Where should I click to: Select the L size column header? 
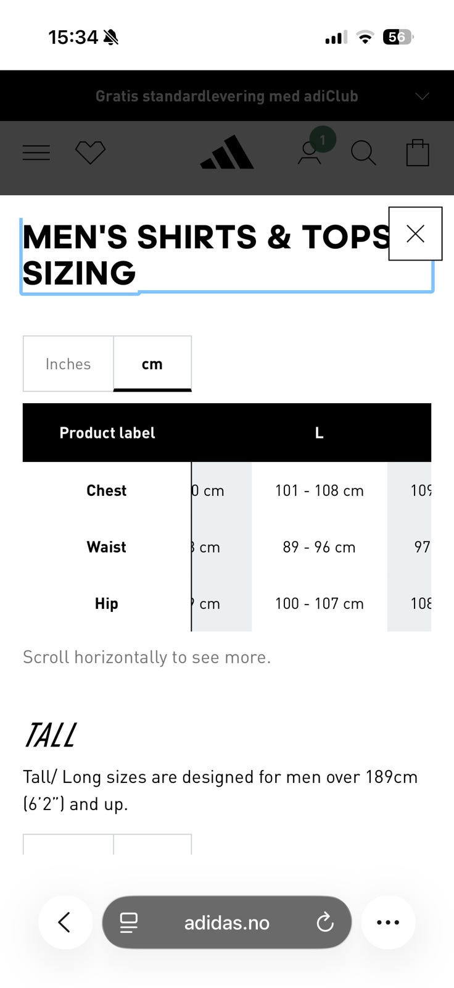[x=319, y=433]
